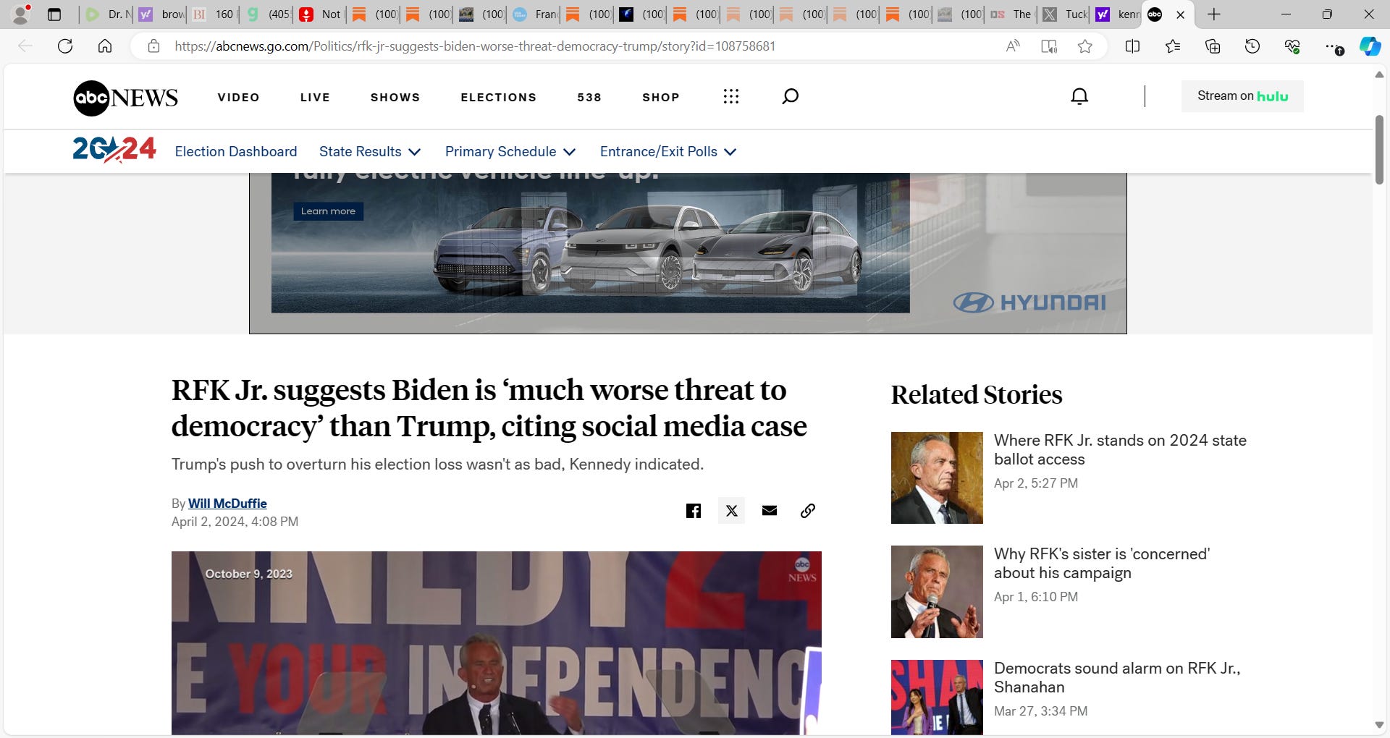
Task: Open the 538 section
Action: pos(589,97)
